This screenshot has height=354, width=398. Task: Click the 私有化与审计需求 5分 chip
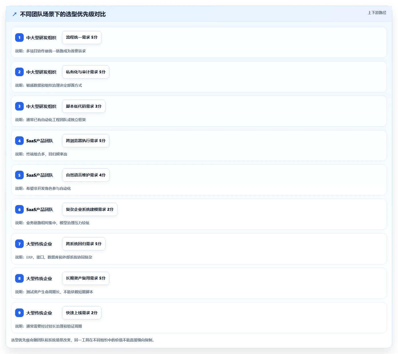click(x=86, y=72)
